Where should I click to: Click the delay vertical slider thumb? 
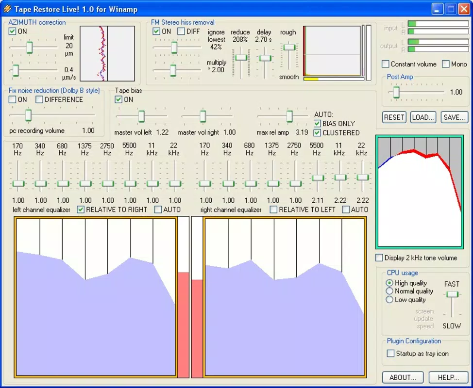click(266, 58)
